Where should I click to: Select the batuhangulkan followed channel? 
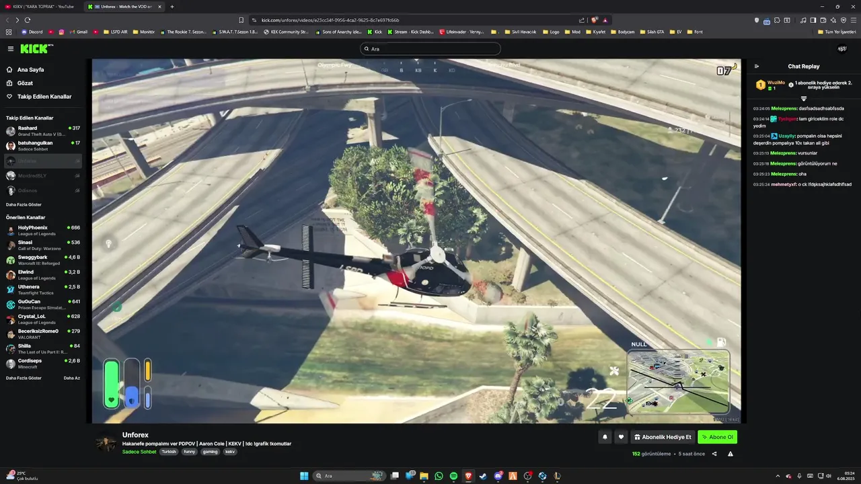(x=43, y=145)
